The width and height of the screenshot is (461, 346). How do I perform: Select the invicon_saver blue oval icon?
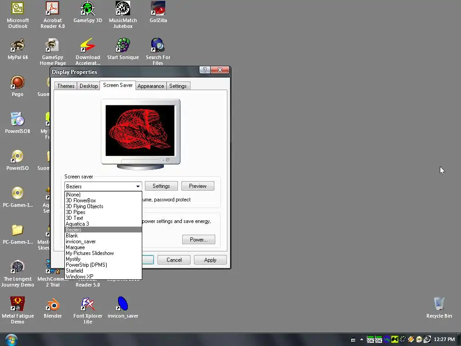pyautogui.click(x=123, y=308)
